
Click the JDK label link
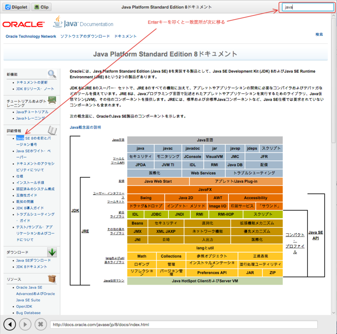coord(75,211)
